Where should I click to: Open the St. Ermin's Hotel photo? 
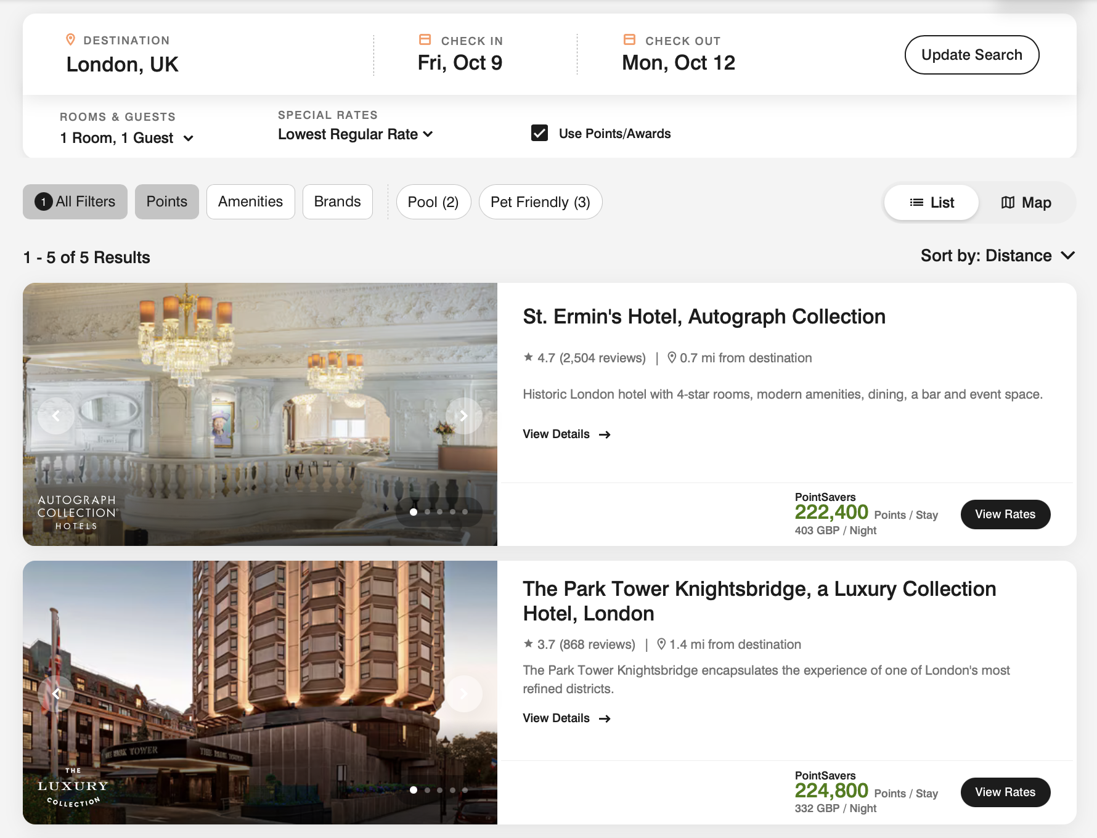pyautogui.click(x=260, y=414)
